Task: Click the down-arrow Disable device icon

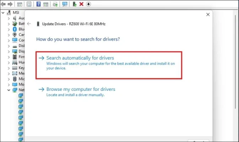Action: [88, 4]
